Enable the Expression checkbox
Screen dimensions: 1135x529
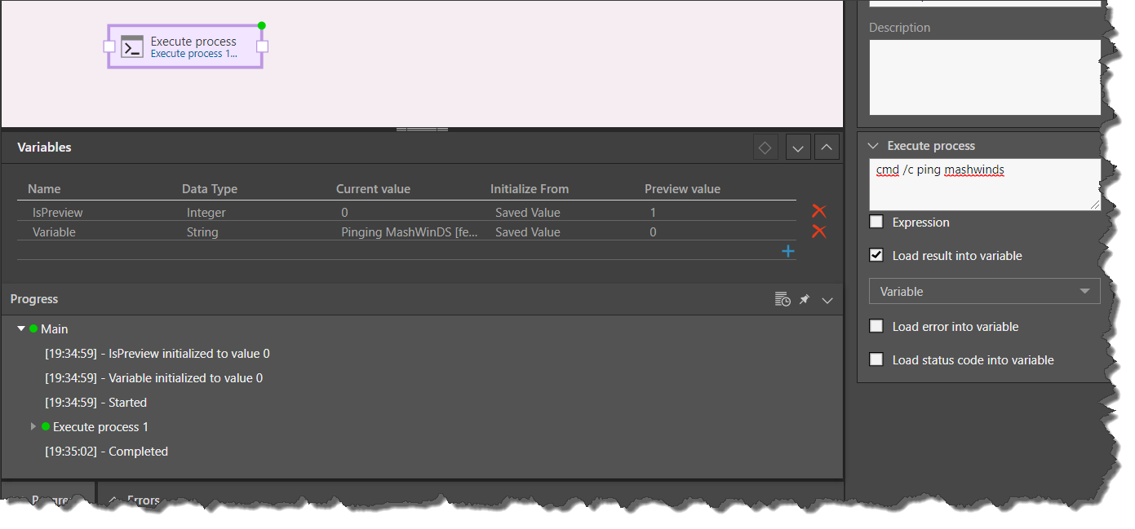pos(876,222)
